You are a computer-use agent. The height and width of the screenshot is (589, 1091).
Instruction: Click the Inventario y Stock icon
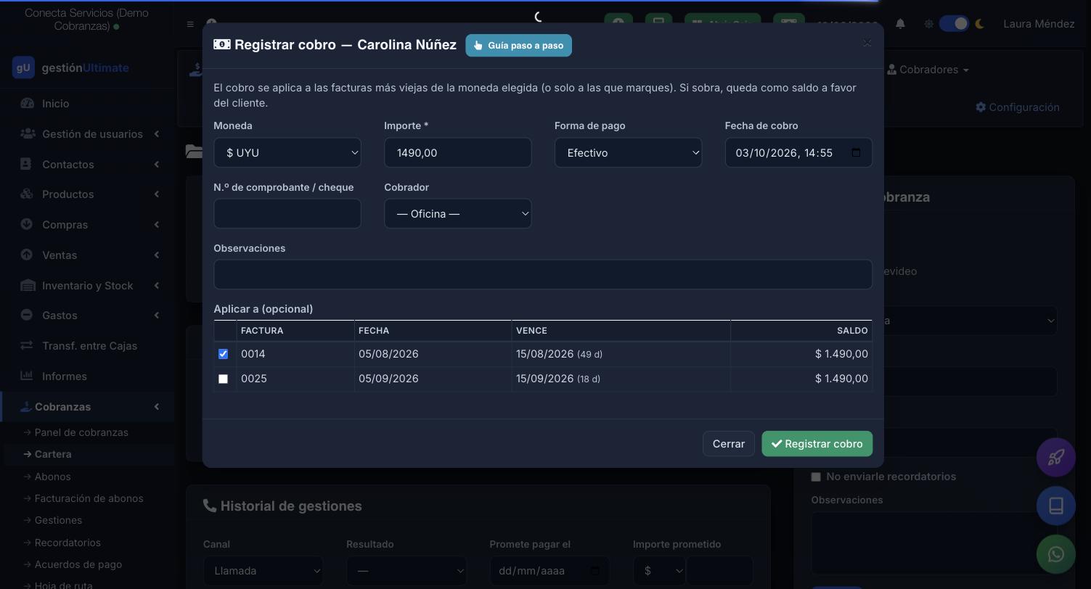pos(27,286)
